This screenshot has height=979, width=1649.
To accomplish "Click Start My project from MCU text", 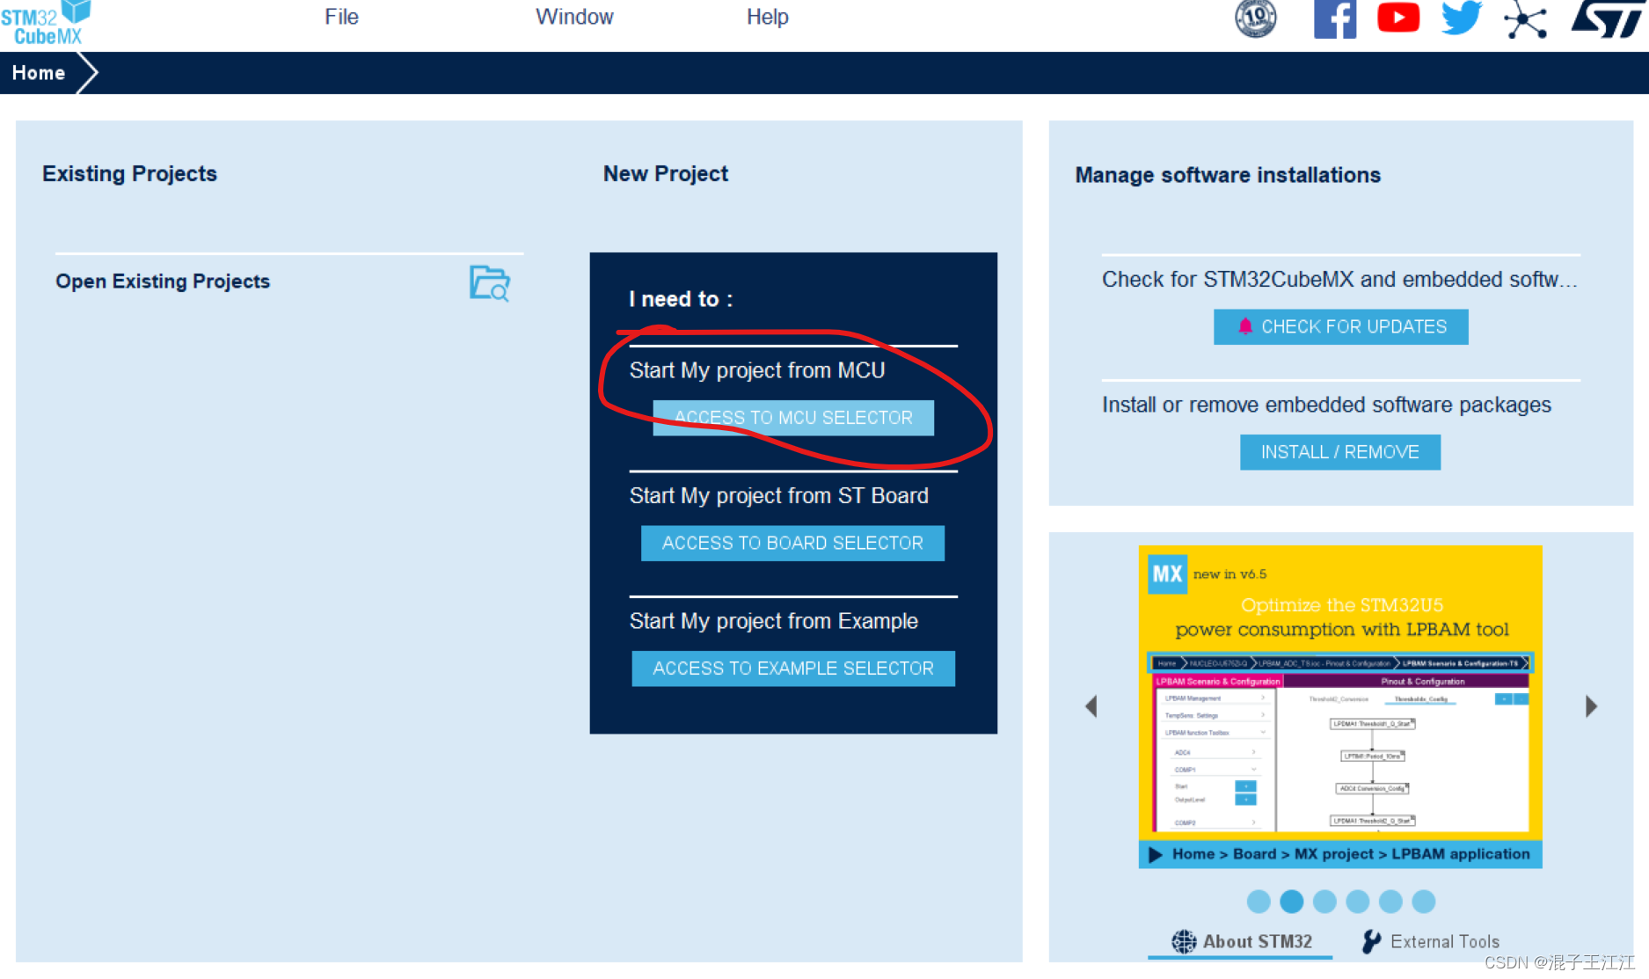I will point(757,370).
